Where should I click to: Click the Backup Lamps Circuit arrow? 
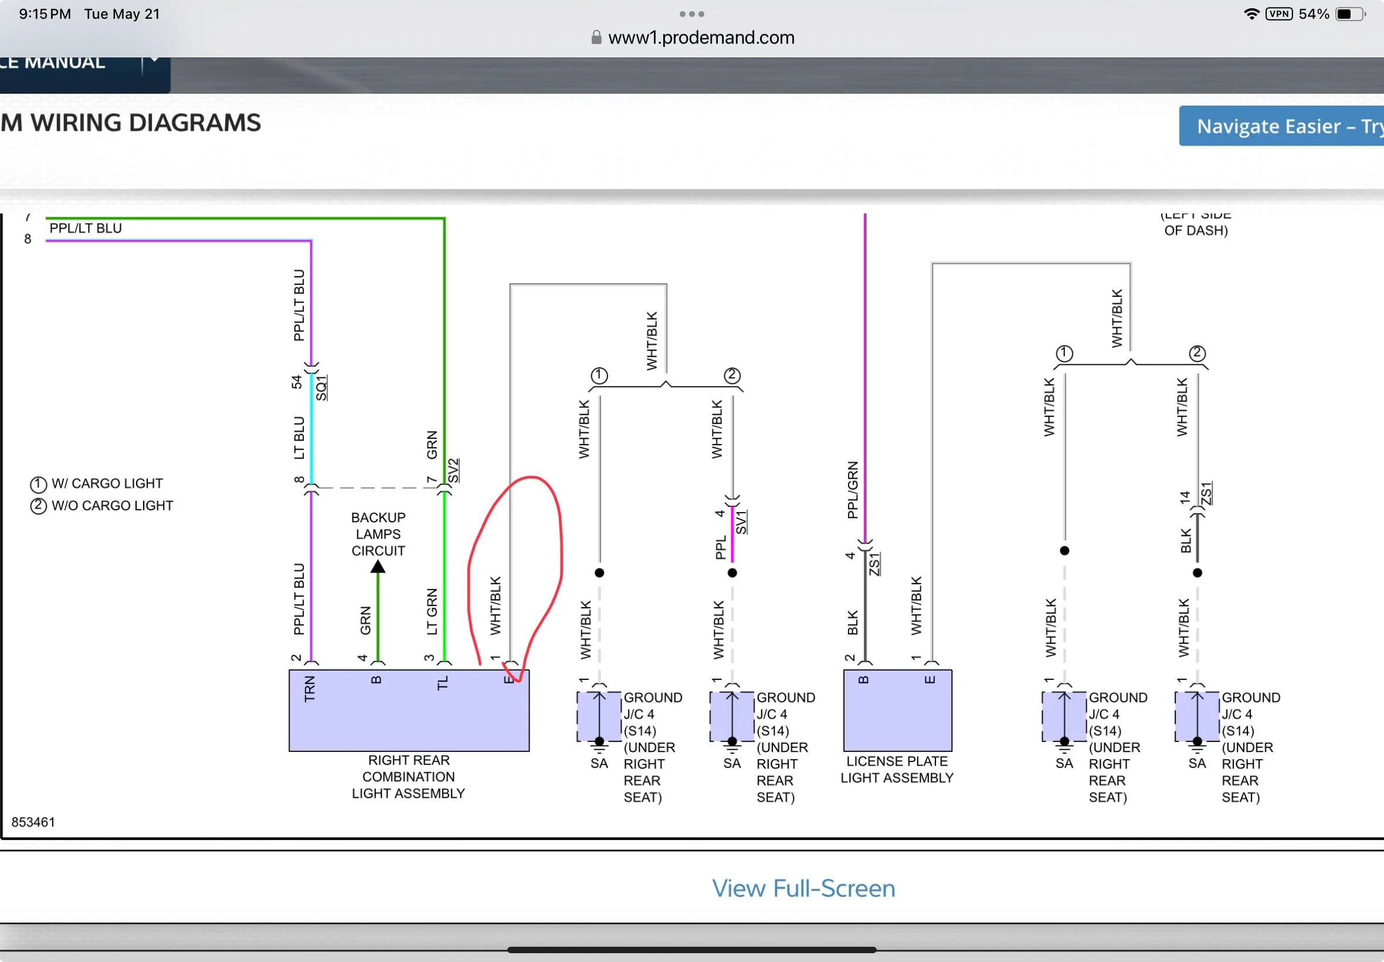point(378,568)
